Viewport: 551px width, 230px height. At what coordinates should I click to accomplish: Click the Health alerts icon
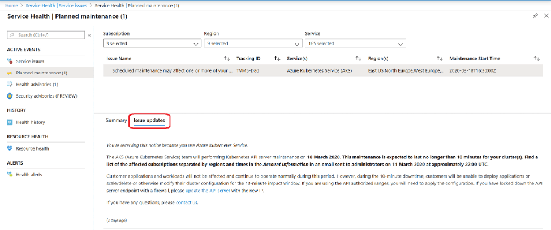pos(10,175)
